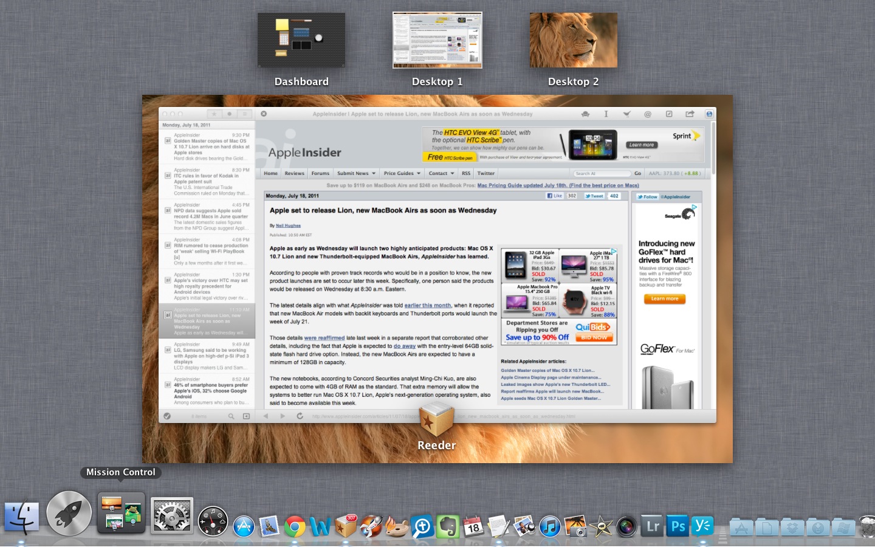The width and height of the screenshot is (875, 547).
Task: Follow @AppleInsider on Twitter
Action: click(648, 196)
